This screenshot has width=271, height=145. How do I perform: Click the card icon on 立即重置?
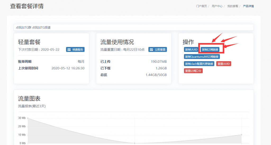[151, 50]
